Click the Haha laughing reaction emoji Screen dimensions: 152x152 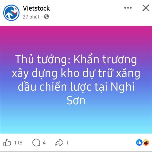point(146,142)
